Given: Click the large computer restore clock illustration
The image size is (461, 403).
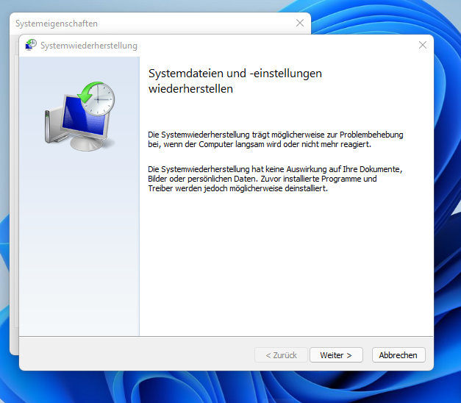Looking at the screenshot, I should tap(80, 116).
